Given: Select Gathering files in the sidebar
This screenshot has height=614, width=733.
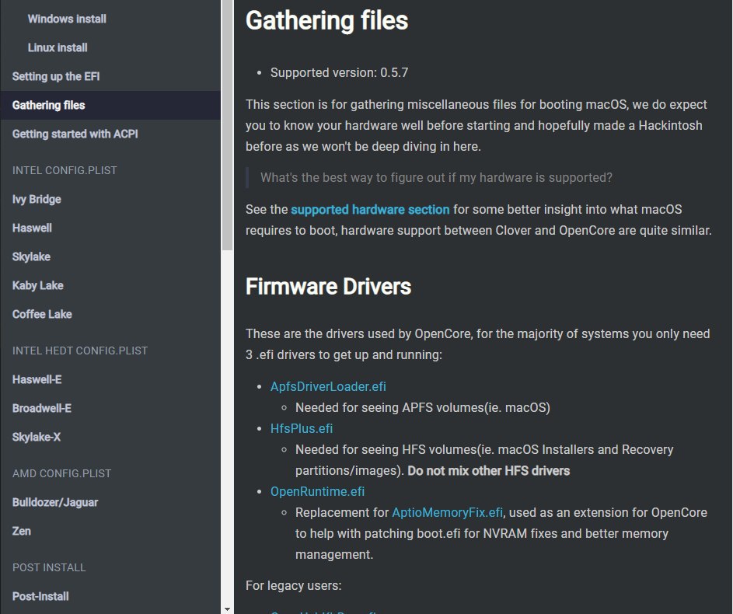Looking at the screenshot, I should point(49,105).
